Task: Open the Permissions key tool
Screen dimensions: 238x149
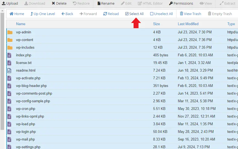Action: 181,4
